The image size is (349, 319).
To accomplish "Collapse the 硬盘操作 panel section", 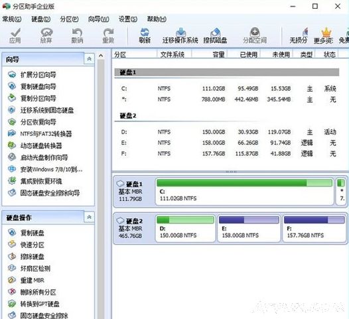I will tap(90, 217).
